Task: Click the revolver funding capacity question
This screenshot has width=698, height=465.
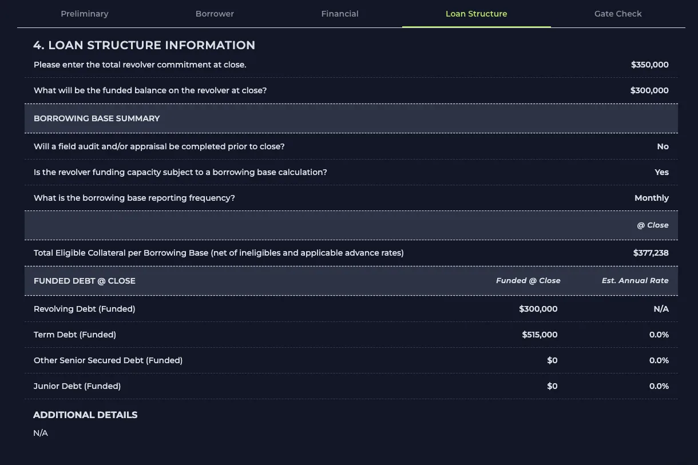Action: click(x=180, y=172)
